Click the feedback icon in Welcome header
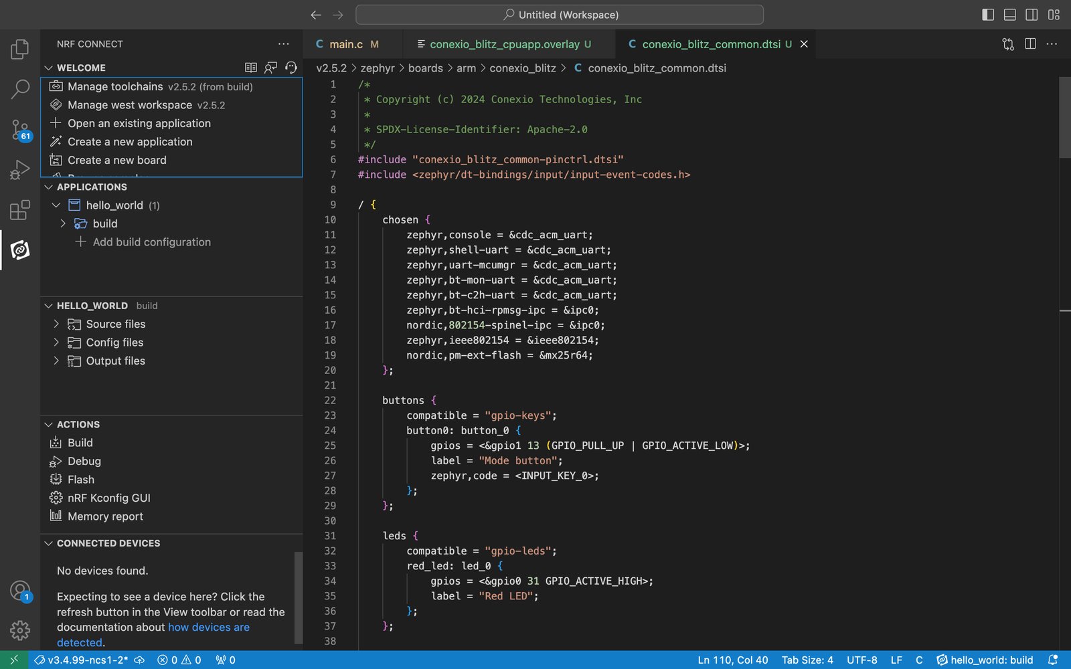This screenshot has height=669, width=1071. pyautogui.click(x=270, y=68)
